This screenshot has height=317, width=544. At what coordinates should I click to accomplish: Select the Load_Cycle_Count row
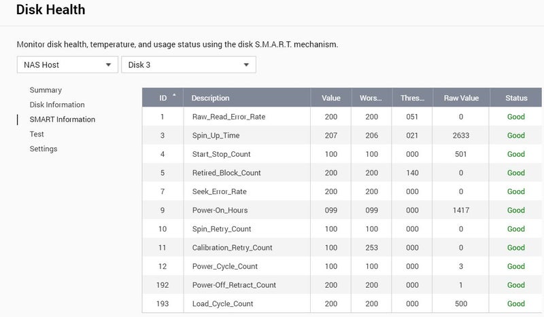point(222,303)
